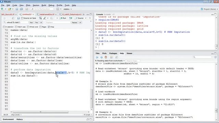This screenshot has width=219, height=123.
Task: Open the Project (None) menu
Action: [x=209, y=9]
